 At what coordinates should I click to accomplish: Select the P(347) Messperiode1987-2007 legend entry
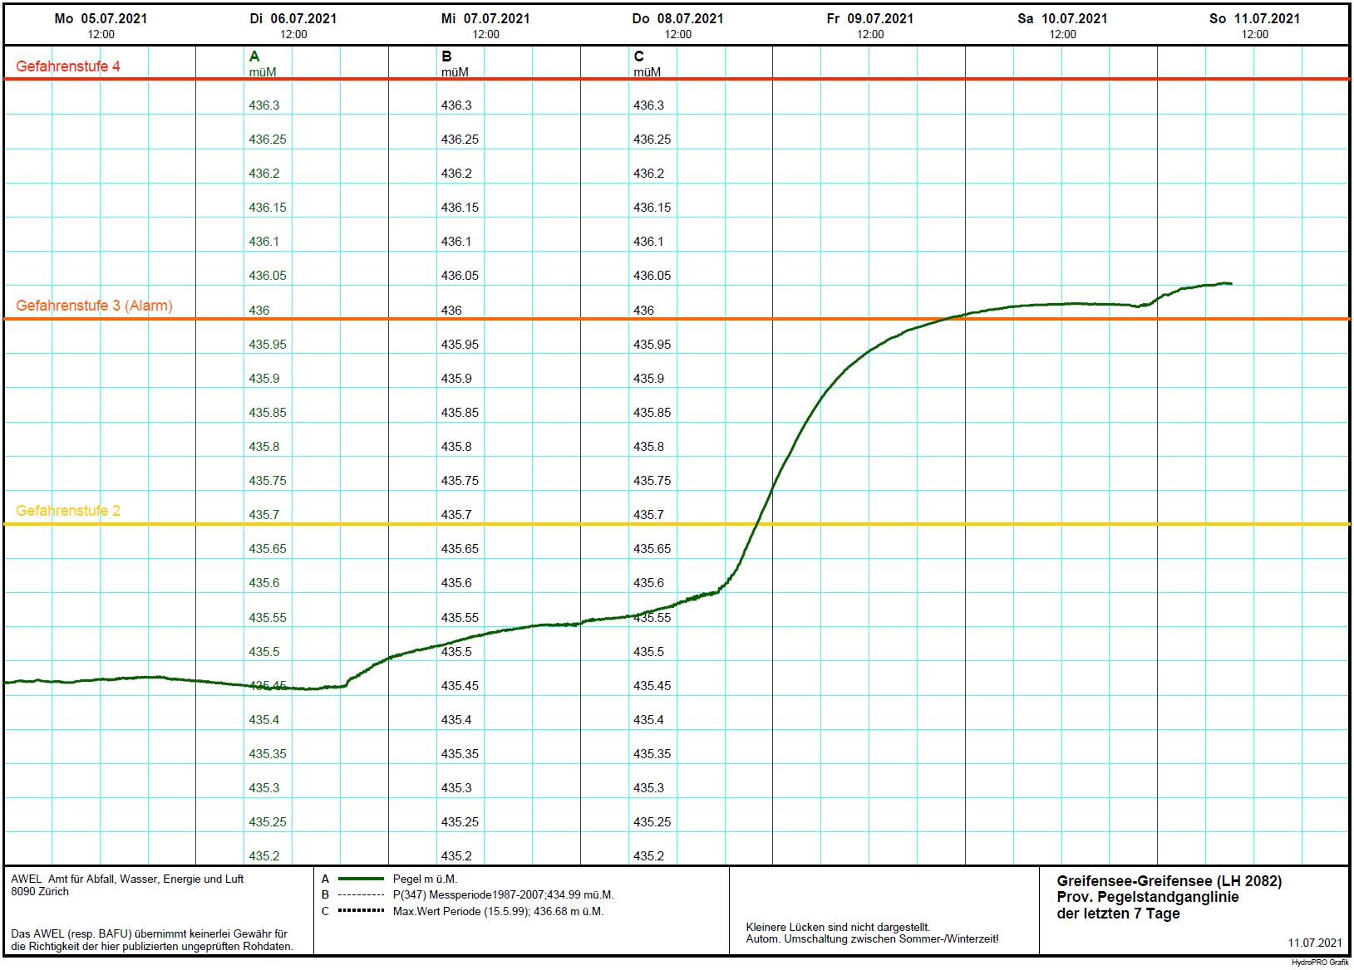point(504,895)
